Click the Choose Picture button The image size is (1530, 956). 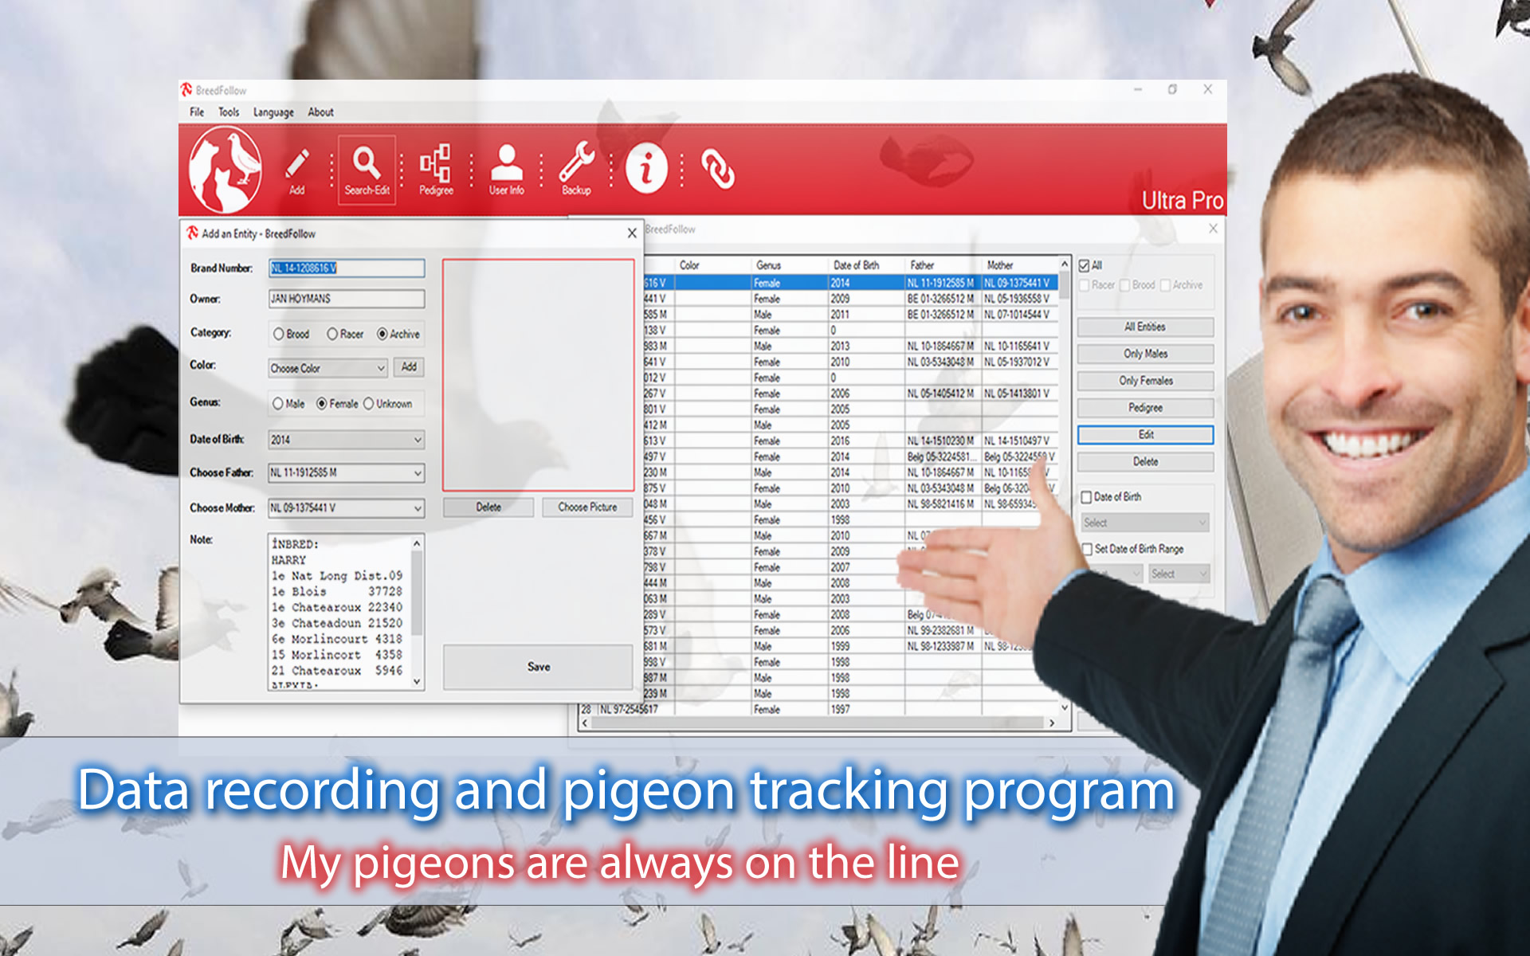pos(587,507)
